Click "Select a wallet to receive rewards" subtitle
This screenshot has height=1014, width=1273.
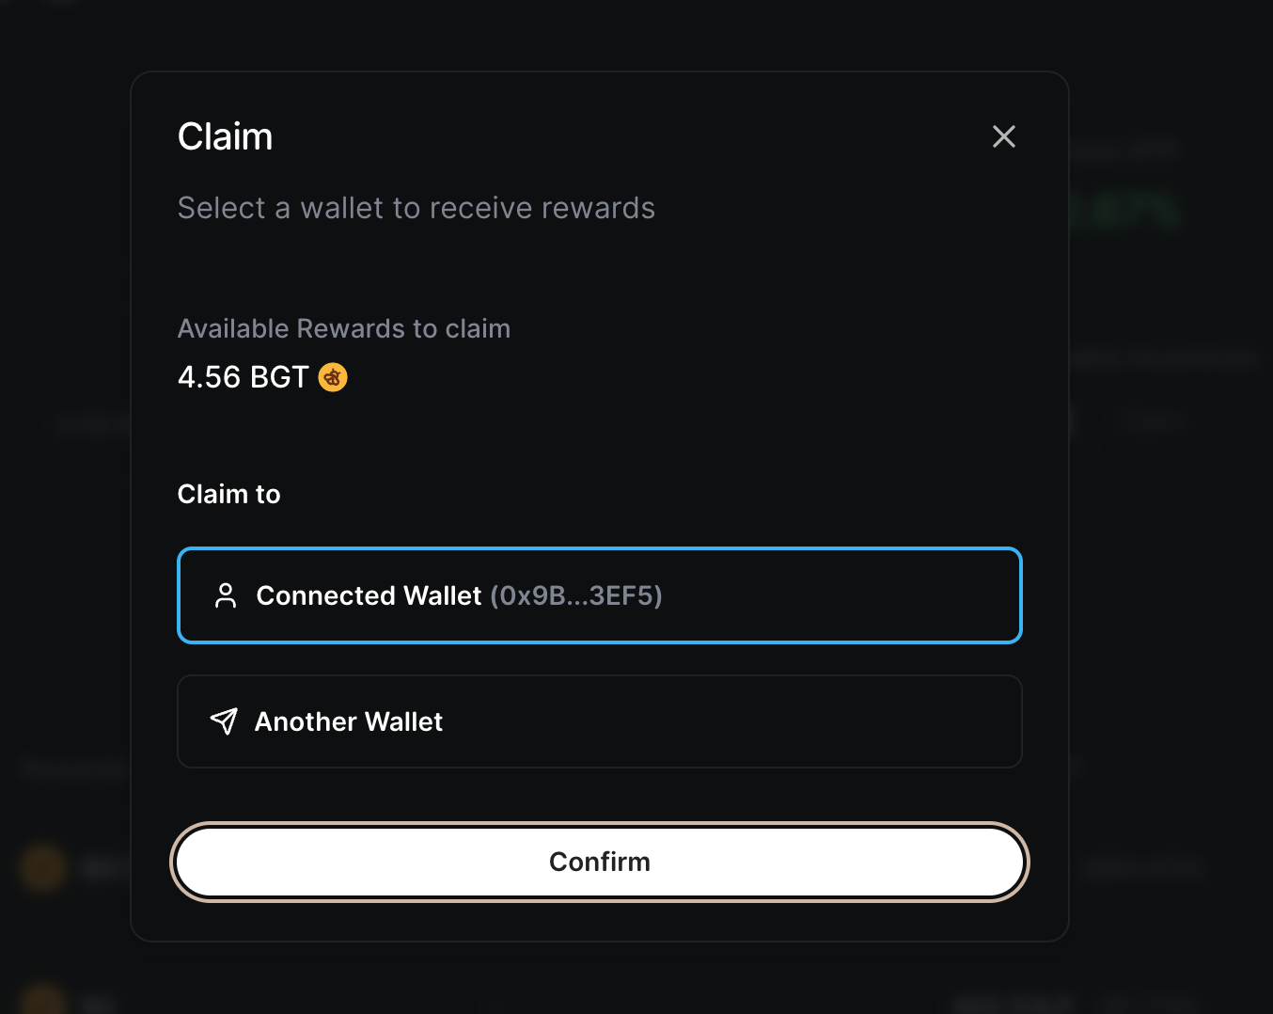click(416, 208)
